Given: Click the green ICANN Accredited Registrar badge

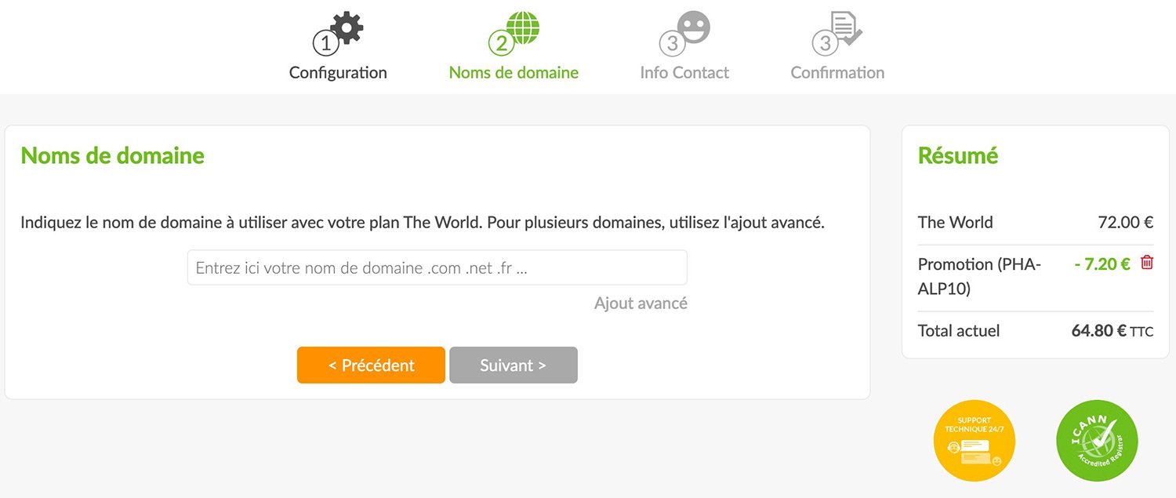Looking at the screenshot, I should (1096, 441).
